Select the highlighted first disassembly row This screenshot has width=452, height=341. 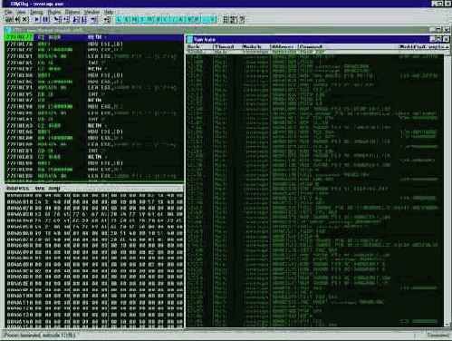click(93, 37)
